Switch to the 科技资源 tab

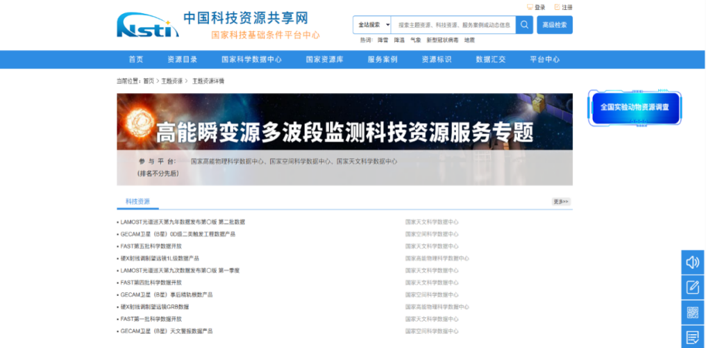[x=137, y=201]
